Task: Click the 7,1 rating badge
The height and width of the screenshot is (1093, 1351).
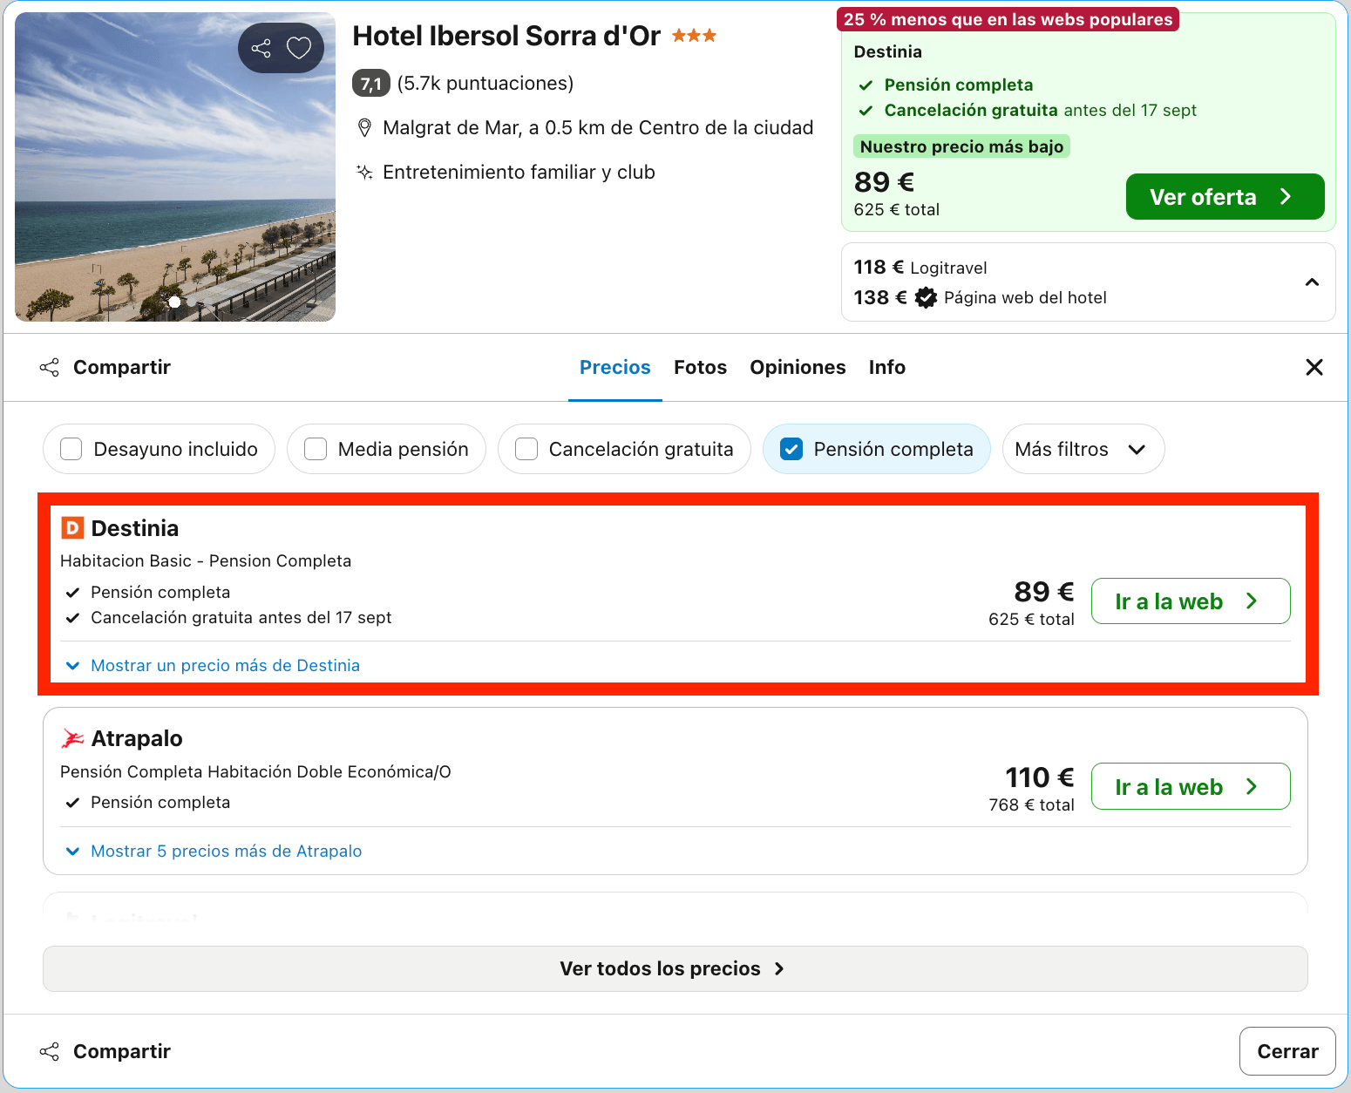Action: click(x=371, y=84)
